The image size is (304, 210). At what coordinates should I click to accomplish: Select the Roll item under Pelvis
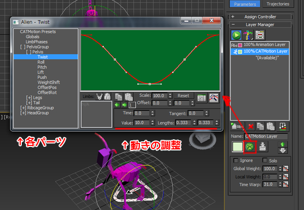pyautogui.click(x=42, y=62)
